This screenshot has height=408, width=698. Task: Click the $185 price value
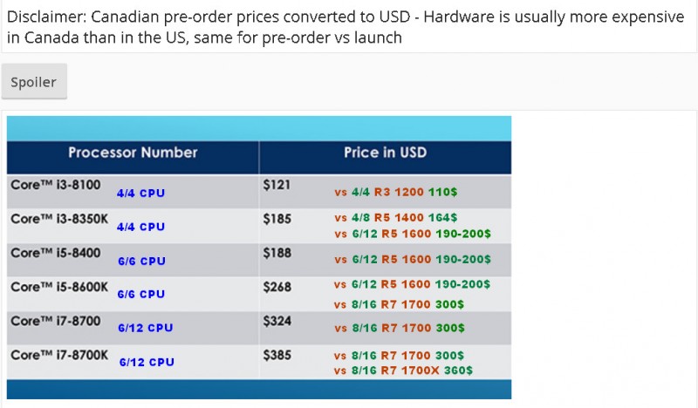(277, 219)
